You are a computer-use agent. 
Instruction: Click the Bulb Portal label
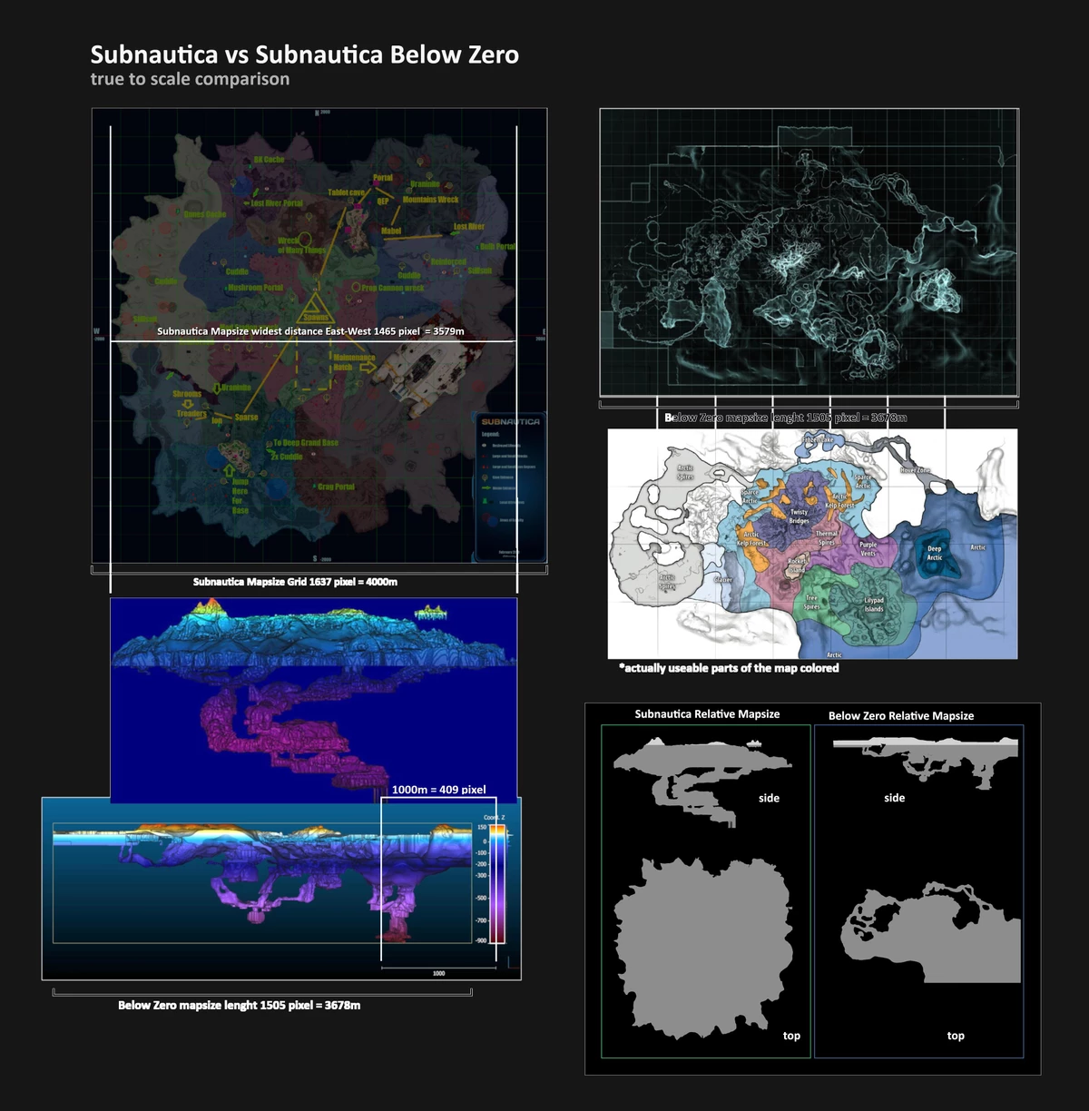[x=497, y=247]
